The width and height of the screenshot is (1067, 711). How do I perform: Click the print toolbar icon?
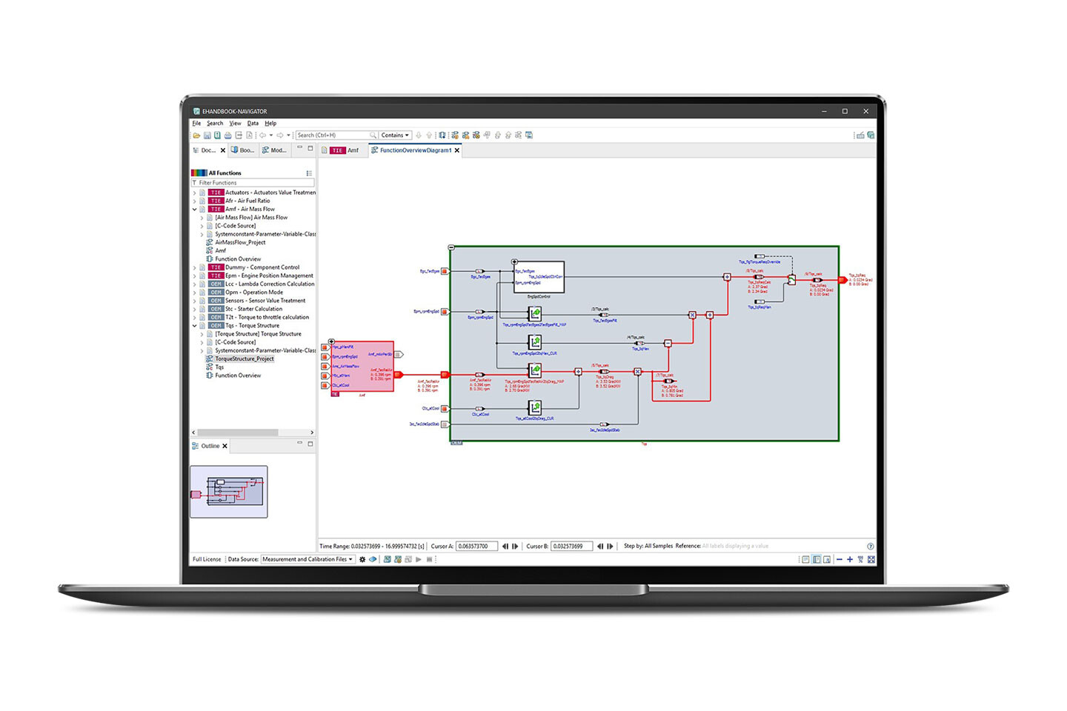click(227, 136)
